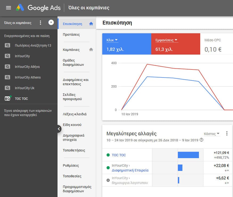Click the TOC TOC campaign type icon
Viewport: 233px width, 197px height.
tap(8, 98)
